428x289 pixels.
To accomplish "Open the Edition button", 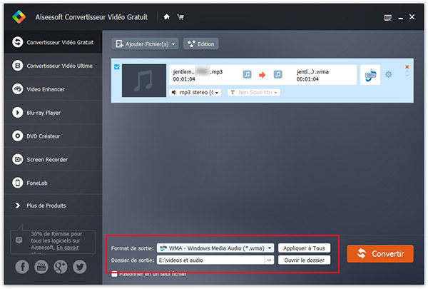I will pos(201,44).
